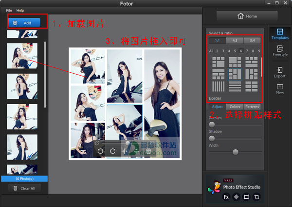
Task: Filter templates to 8 photos
Action: (253, 51)
